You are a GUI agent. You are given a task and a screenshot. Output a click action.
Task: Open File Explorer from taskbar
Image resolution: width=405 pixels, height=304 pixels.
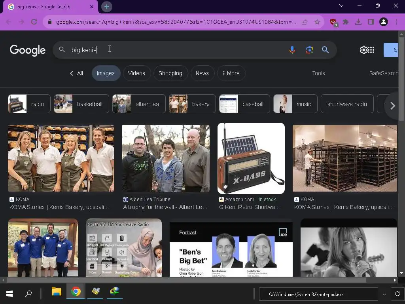[56, 292]
